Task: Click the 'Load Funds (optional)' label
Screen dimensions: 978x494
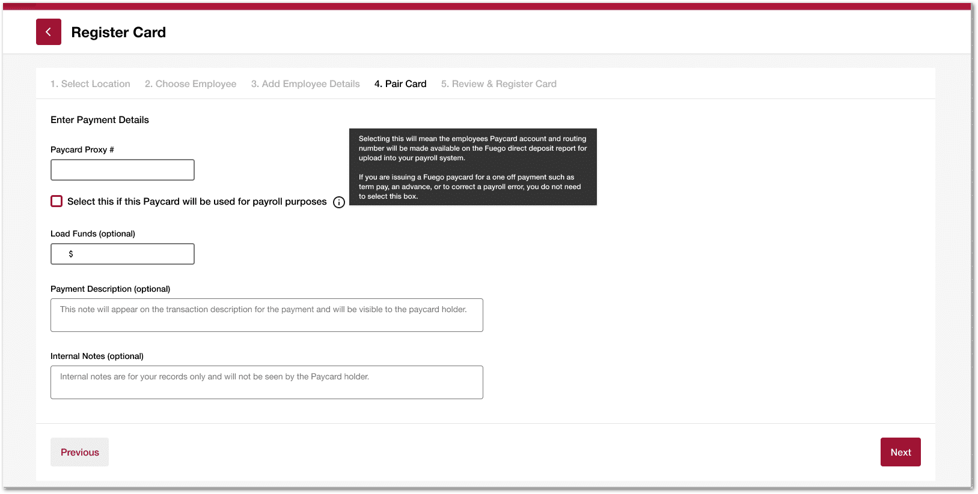Action: point(93,233)
